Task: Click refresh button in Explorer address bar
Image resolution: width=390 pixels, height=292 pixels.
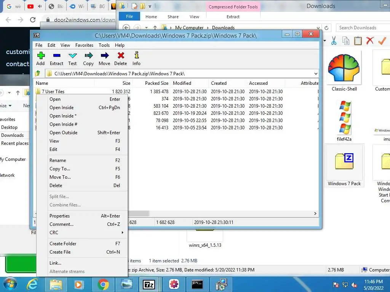Action: point(326,28)
